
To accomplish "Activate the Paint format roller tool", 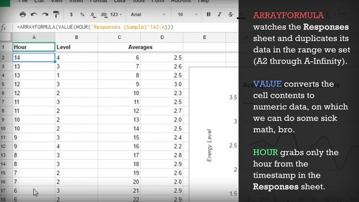I will coord(56,14).
